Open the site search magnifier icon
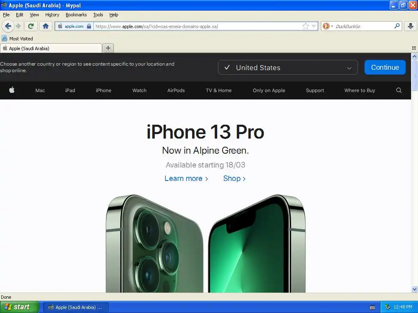418x313 pixels. pos(399,90)
